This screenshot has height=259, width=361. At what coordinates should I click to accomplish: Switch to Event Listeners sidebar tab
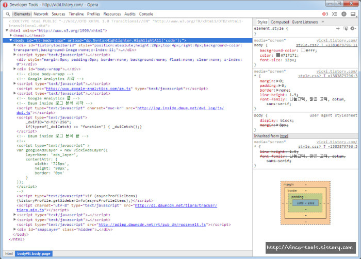(305, 22)
